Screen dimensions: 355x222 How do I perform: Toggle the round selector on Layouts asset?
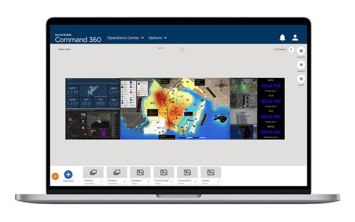[x=203, y=169]
